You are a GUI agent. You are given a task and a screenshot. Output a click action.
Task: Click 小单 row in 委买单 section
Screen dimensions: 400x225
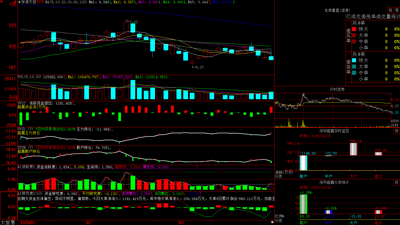375,48
